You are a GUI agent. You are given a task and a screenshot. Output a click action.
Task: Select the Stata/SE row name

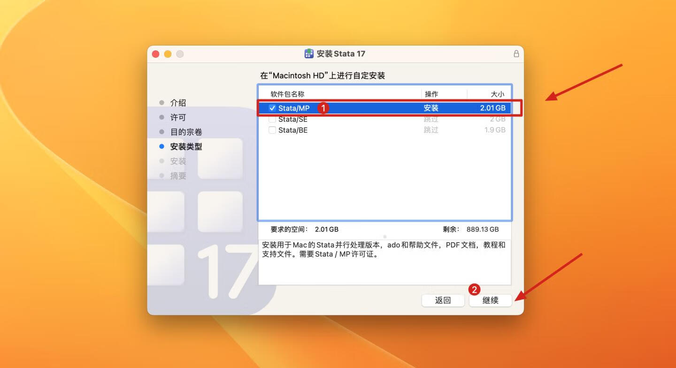pos(293,119)
